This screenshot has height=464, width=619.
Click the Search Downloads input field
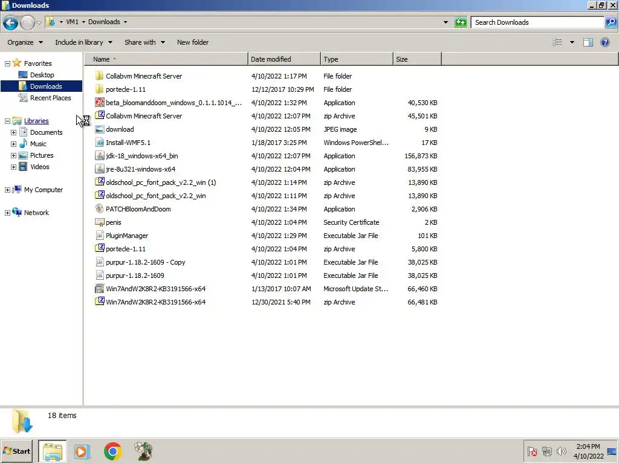tap(537, 22)
